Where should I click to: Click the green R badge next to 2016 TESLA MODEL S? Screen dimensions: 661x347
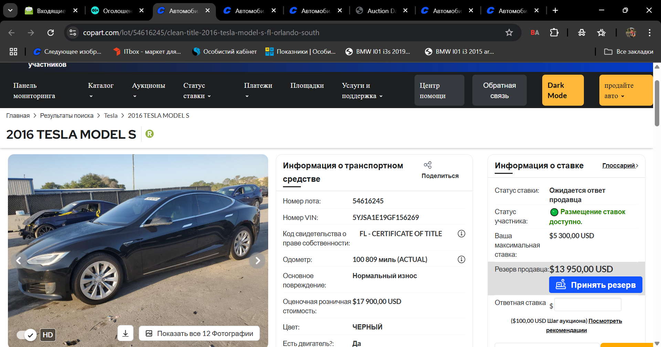(149, 134)
